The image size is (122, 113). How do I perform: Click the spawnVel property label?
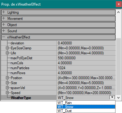pyautogui.click(x=18, y=88)
